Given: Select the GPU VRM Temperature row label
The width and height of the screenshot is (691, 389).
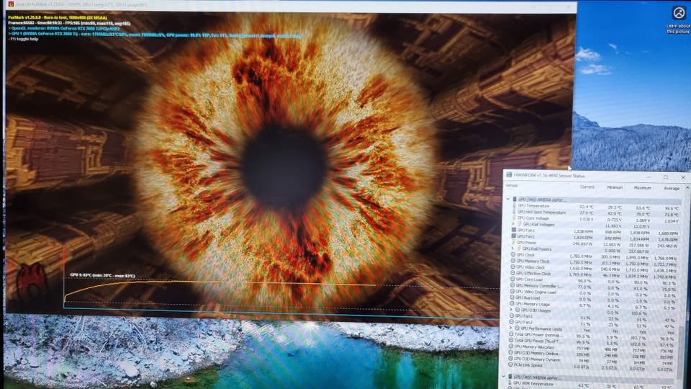Looking at the screenshot, I should [533, 384].
